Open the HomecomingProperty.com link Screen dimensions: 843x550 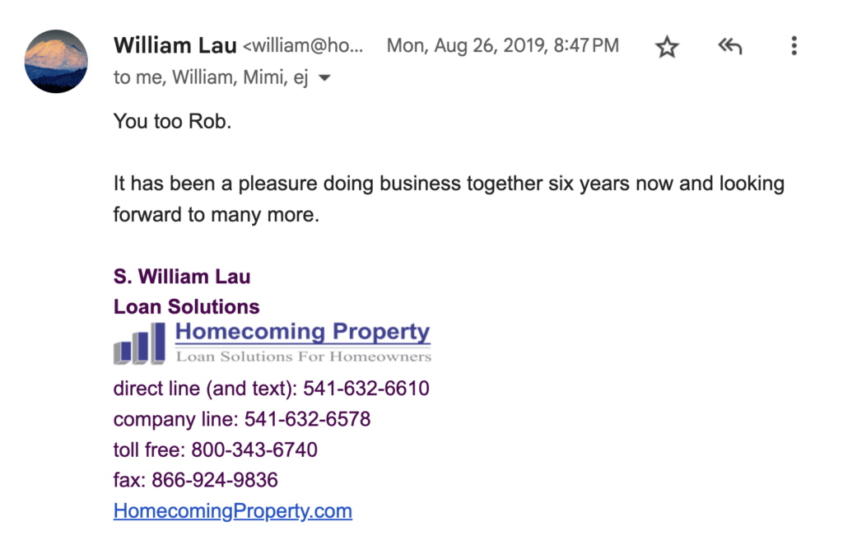coord(233,510)
